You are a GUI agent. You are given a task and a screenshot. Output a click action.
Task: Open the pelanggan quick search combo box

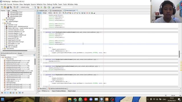[x=64, y=7]
